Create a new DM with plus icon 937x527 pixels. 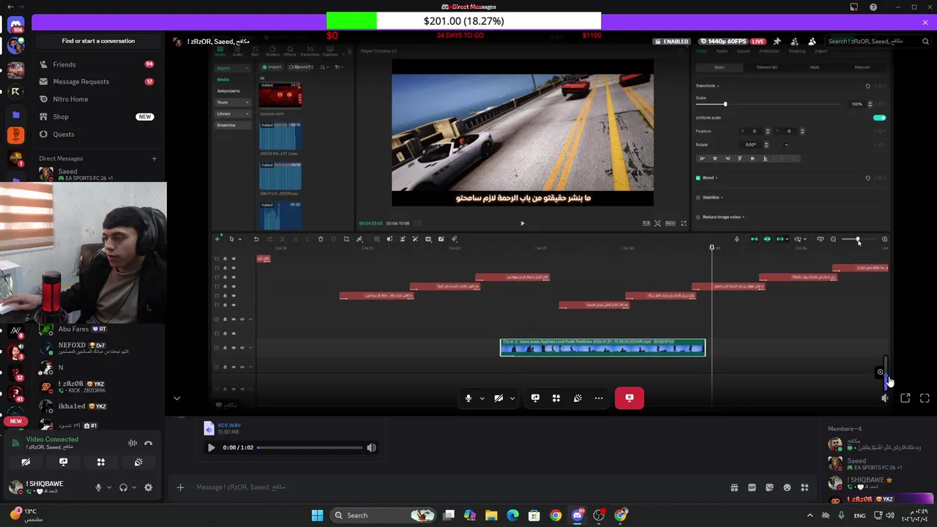pos(154,159)
